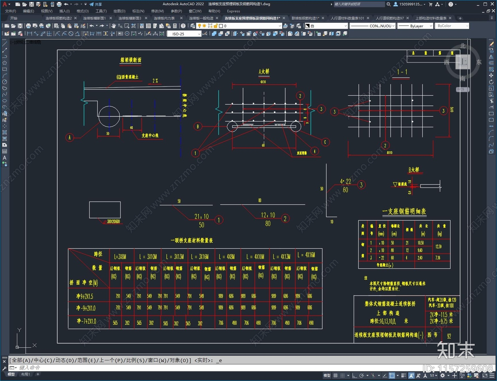Image resolution: width=497 pixels, height=381 pixels.
Task: Open the 1:1 annotation scale dropdown
Action: (433, 375)
